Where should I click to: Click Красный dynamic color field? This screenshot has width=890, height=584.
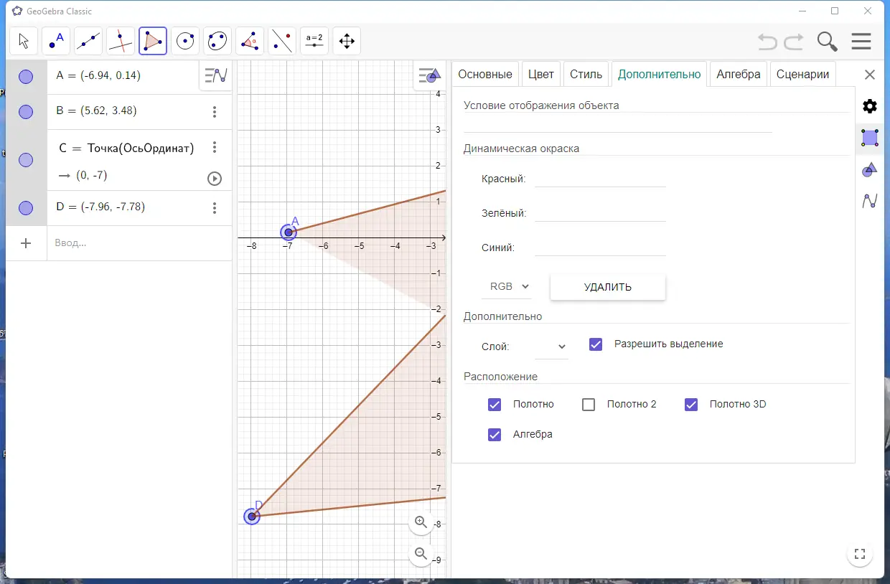click(600, 179)
